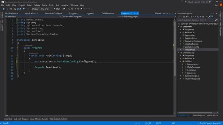Open the Error List panel tab
The height and width of the screenshot is (125, 223).
(8, 119)
